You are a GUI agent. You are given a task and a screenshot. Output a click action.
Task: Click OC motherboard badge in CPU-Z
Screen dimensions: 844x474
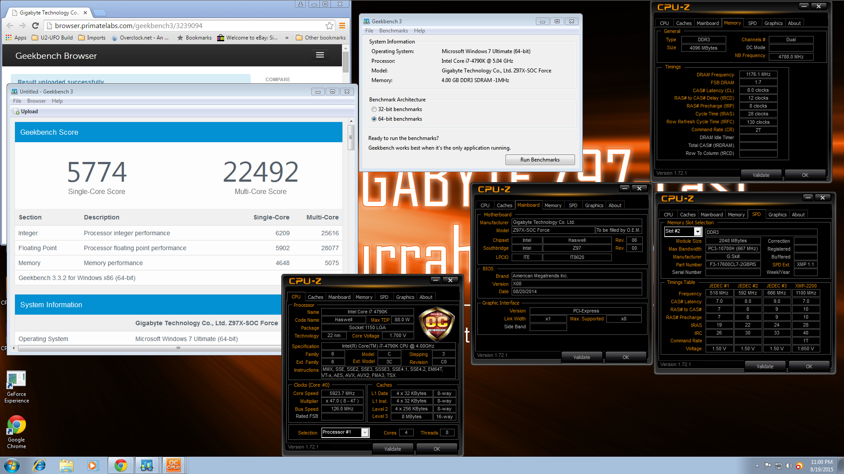[x=437, y=325]
